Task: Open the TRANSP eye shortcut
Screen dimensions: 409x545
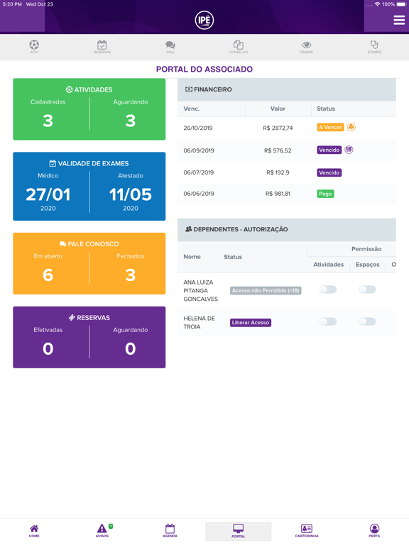Action: click(x=307, y=47)
